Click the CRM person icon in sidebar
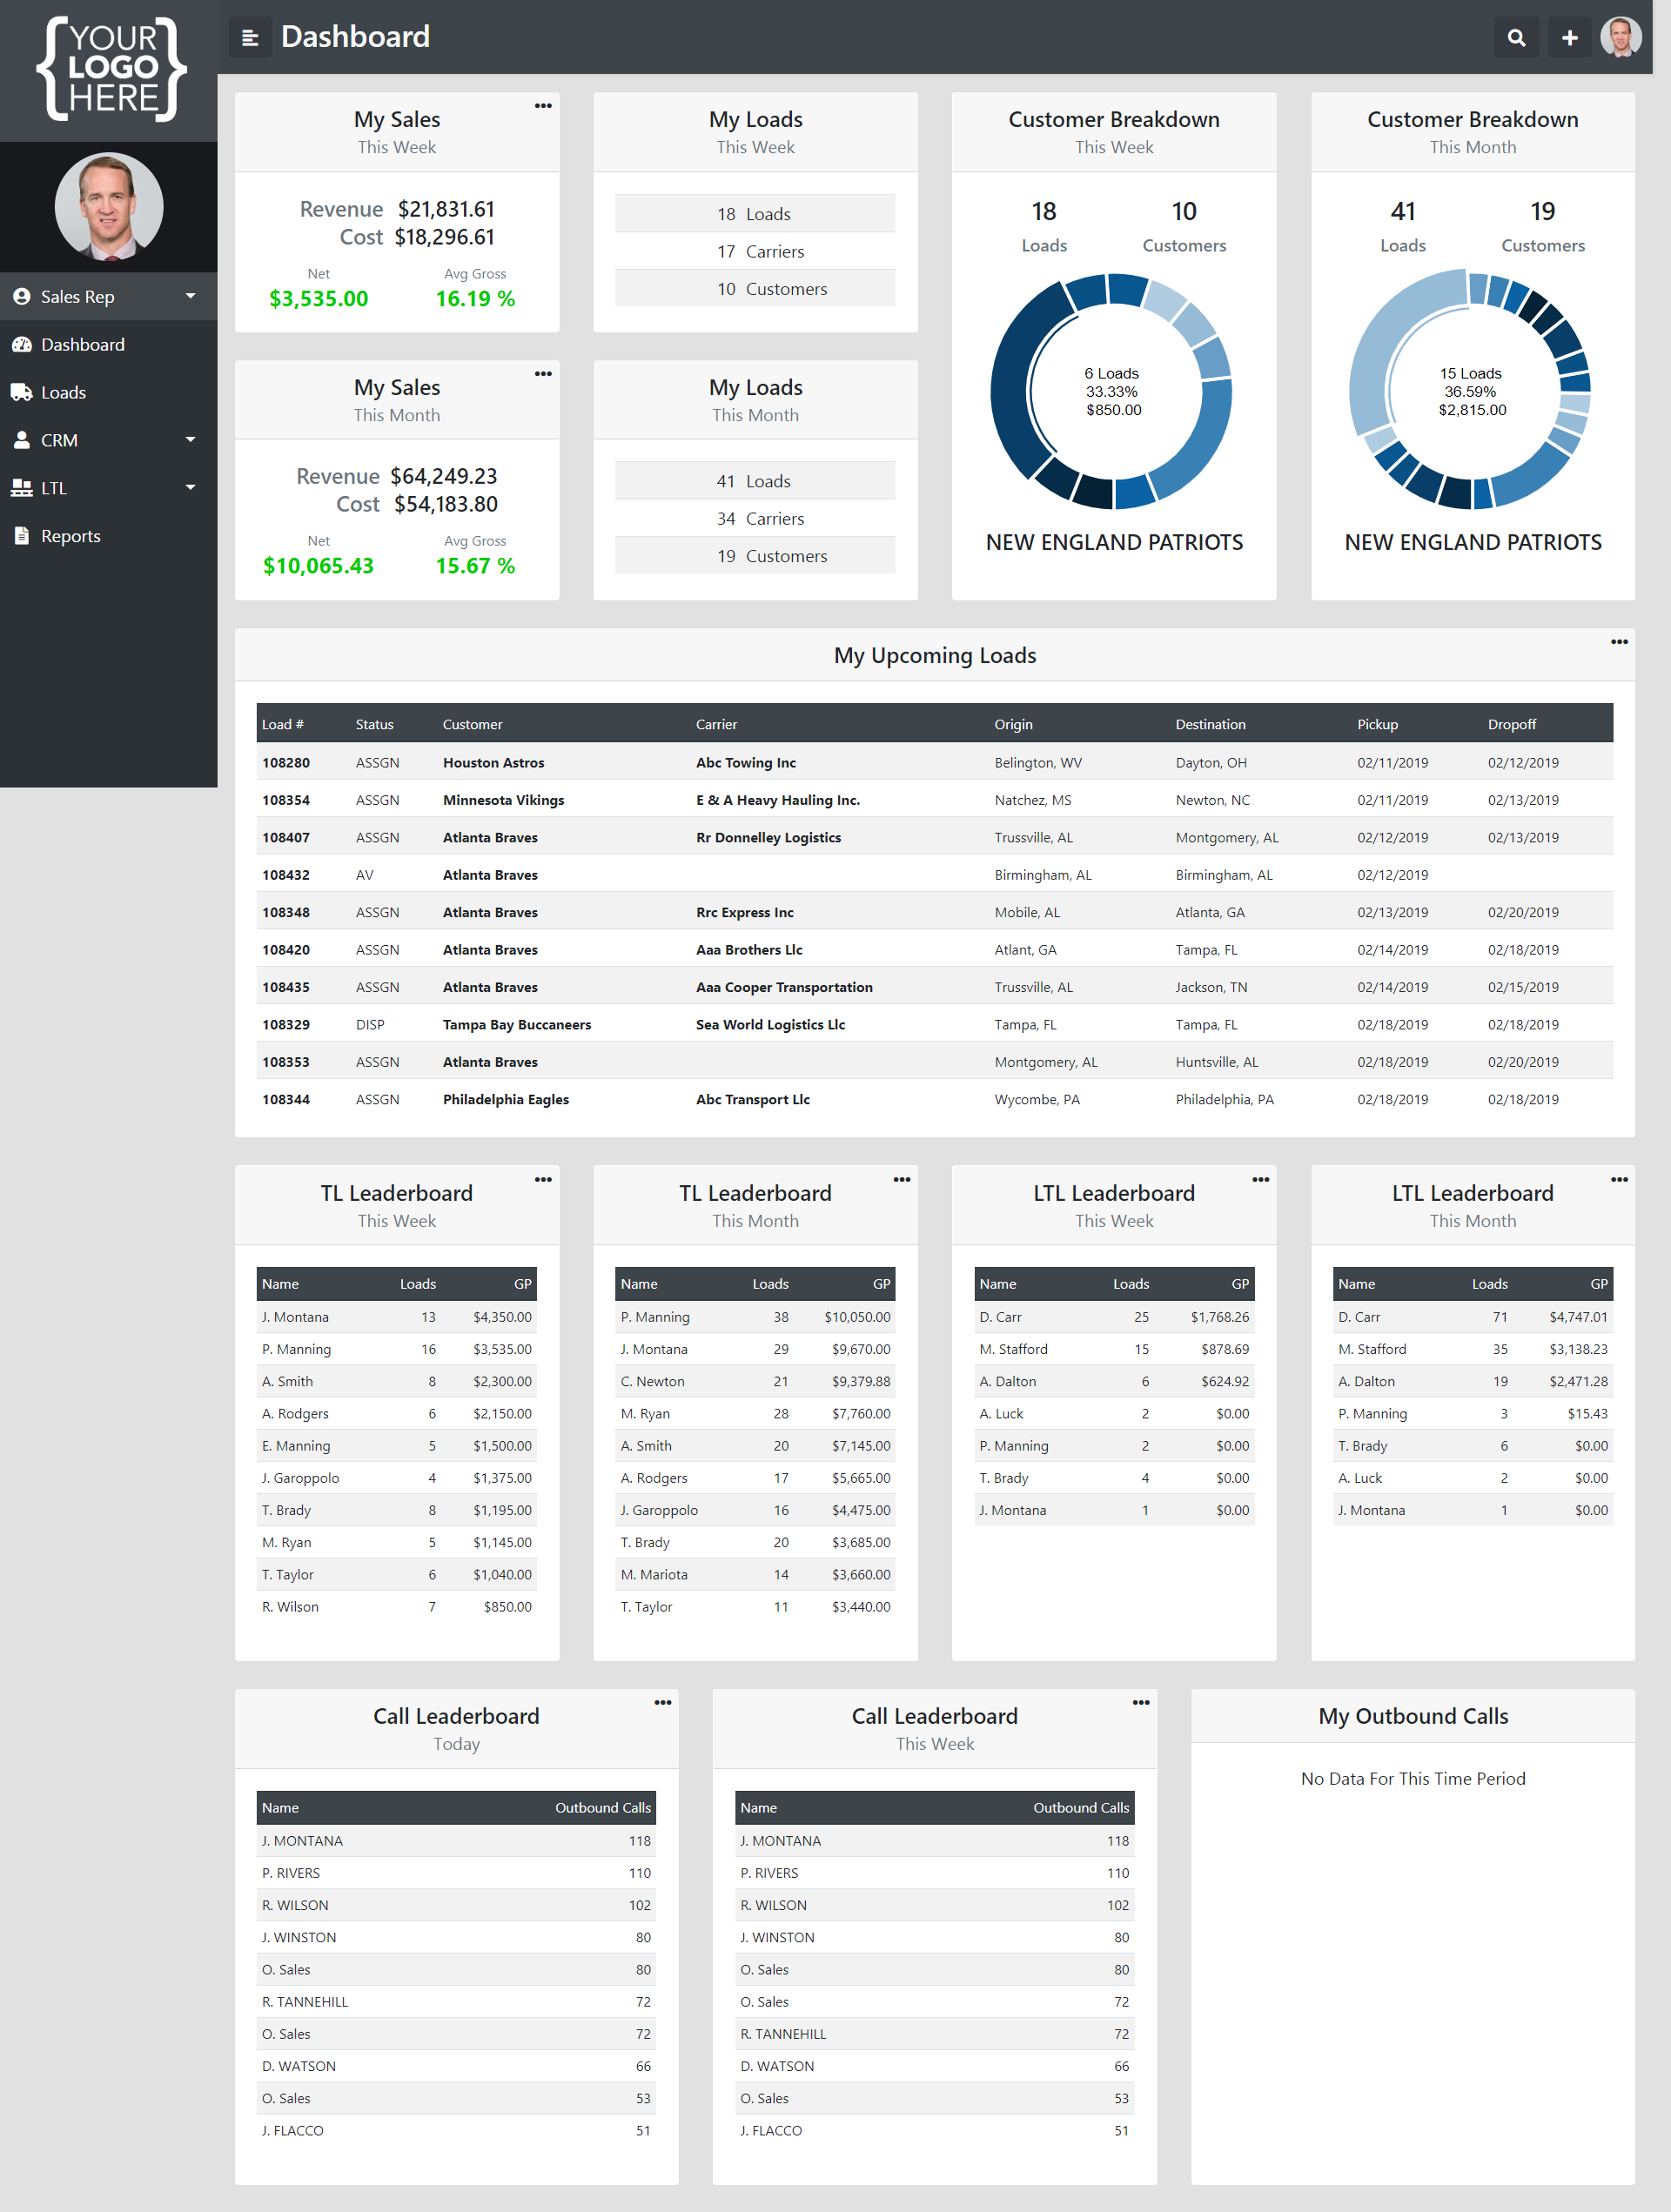The height and width of the screenshot is (2212, 1671). (22, 440)
